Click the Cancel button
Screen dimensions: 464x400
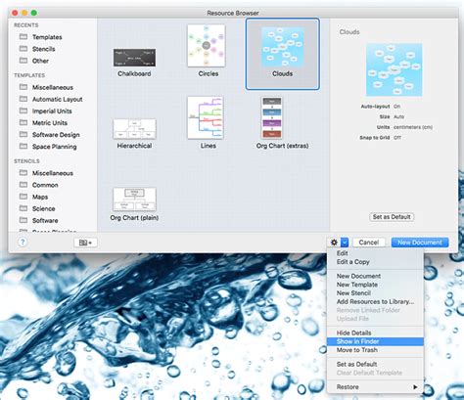[x=369, y=243]
